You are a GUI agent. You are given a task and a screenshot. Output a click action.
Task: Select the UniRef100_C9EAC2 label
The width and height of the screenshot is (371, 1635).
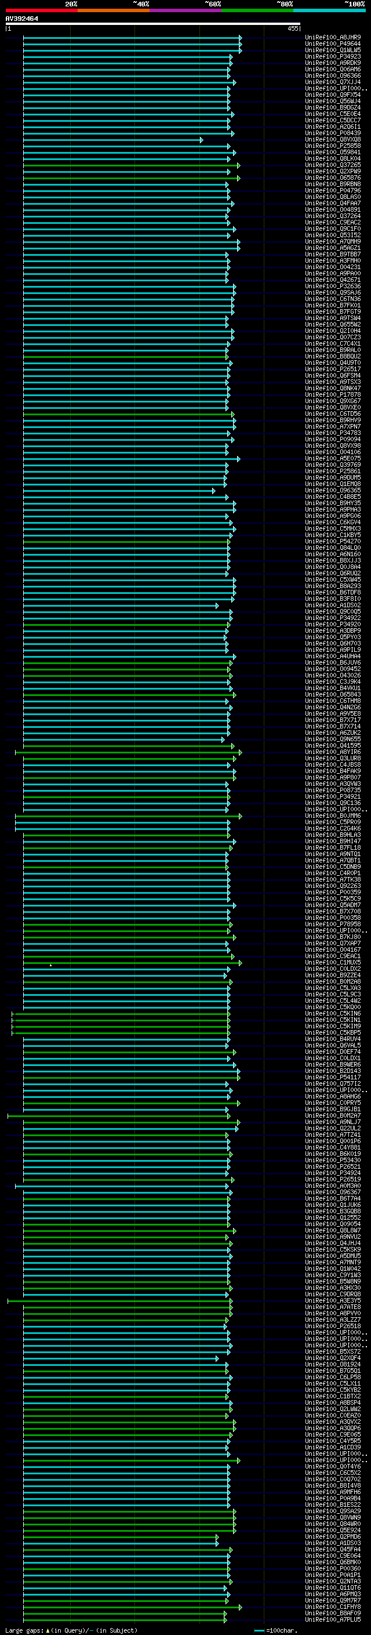click(x=333, y=222)
